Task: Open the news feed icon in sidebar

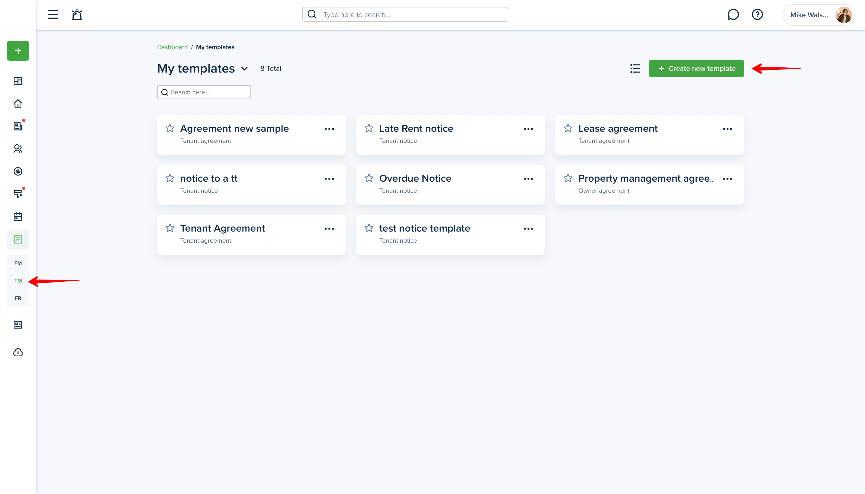Action: 18,325
